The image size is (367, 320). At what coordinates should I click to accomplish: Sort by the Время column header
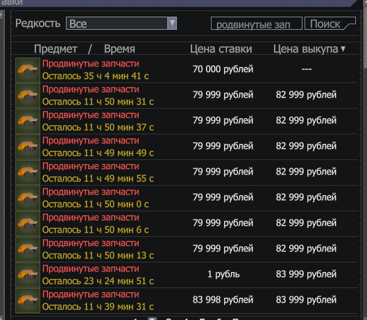[119, 49]
